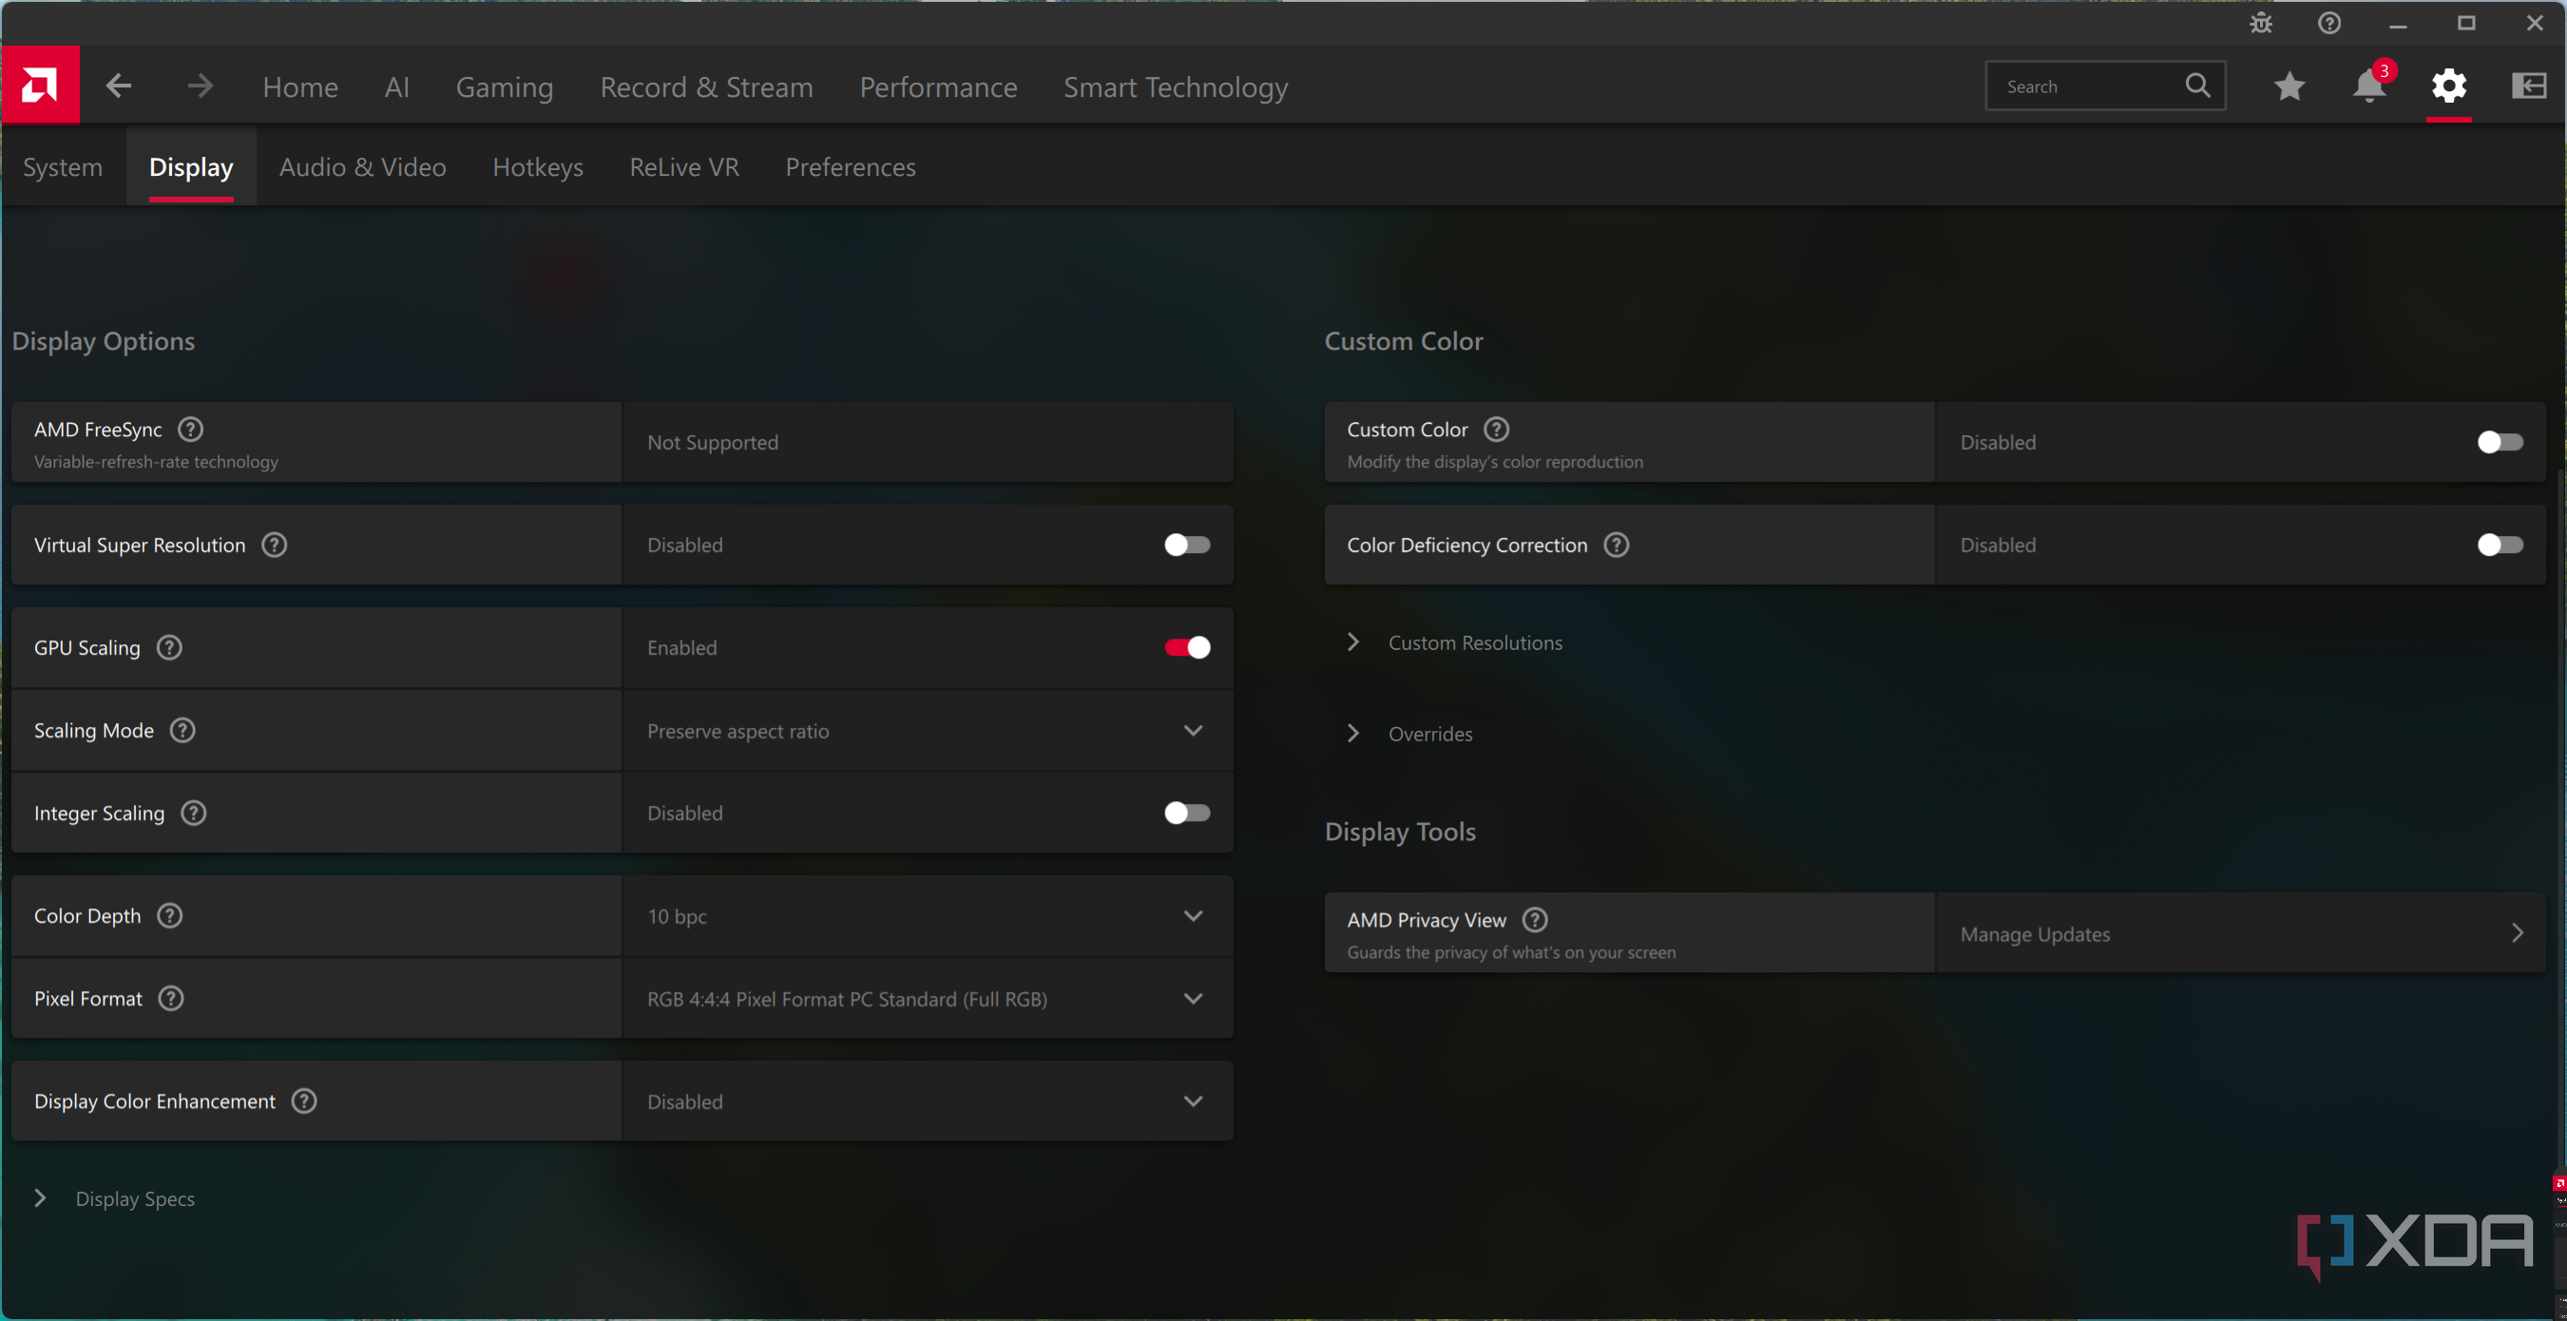Click the forward navigation arrow

tap(199, 86)
